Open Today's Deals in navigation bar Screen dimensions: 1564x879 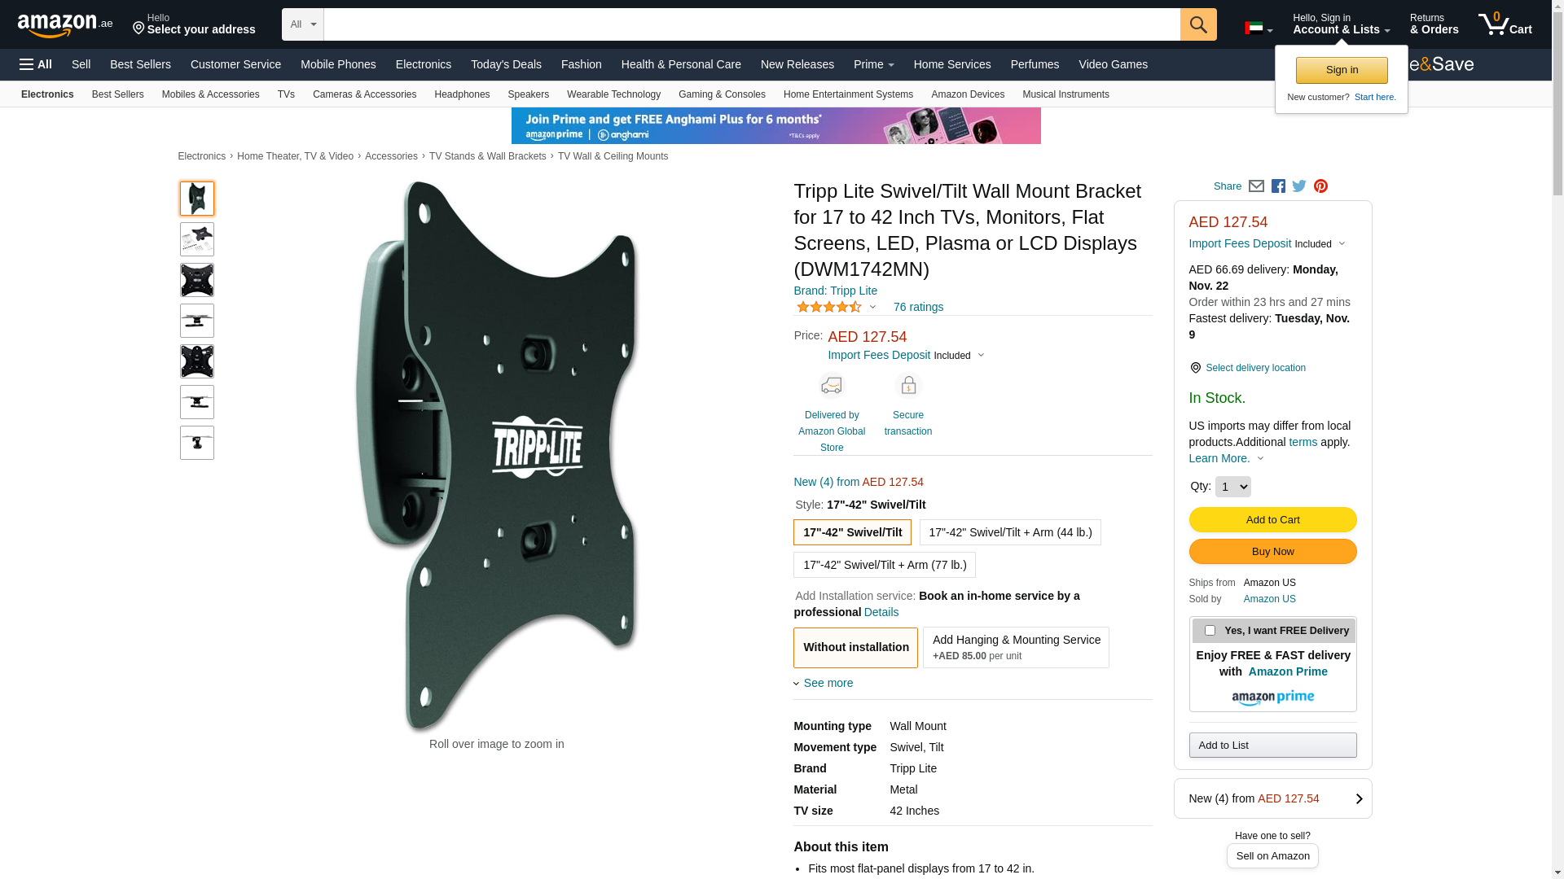506,64
